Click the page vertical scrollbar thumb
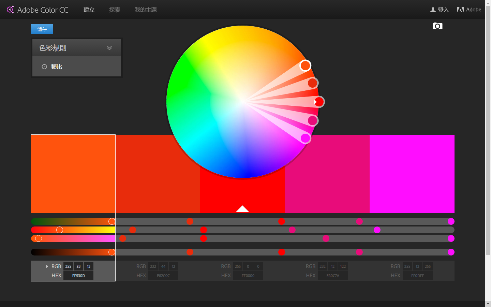The image size is (491, 307). [488, 130]
